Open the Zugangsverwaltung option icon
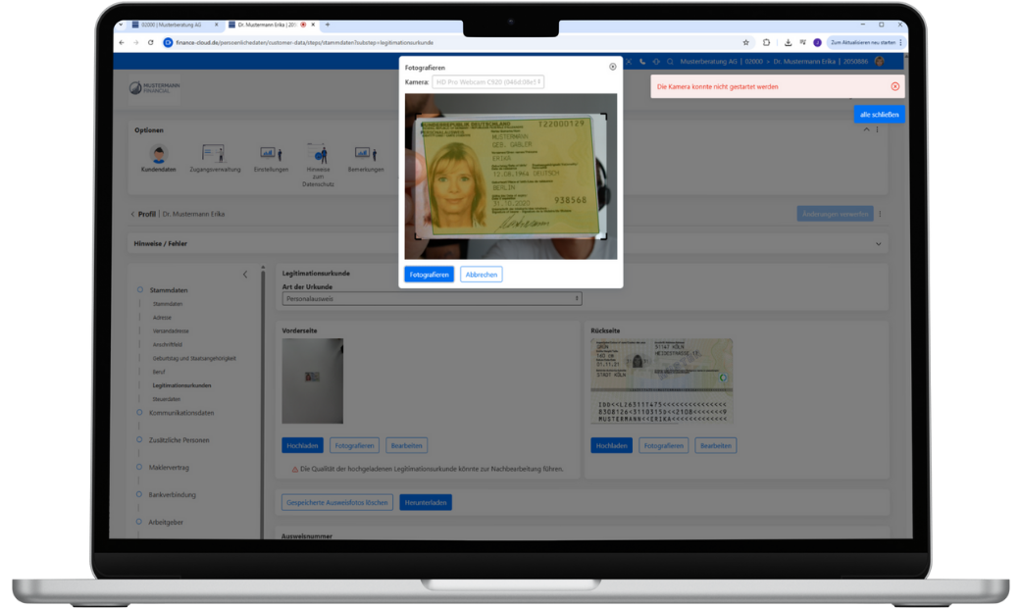The width and height of the screenshot is (1021, 608). (214, 154)
